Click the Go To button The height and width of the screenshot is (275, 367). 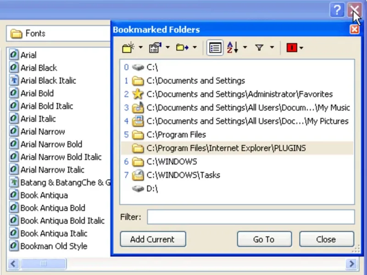click(x=264, y=239)
